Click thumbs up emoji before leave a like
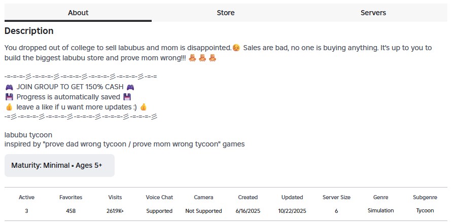This screenshot has height=222, width=454. coord(9,107)
